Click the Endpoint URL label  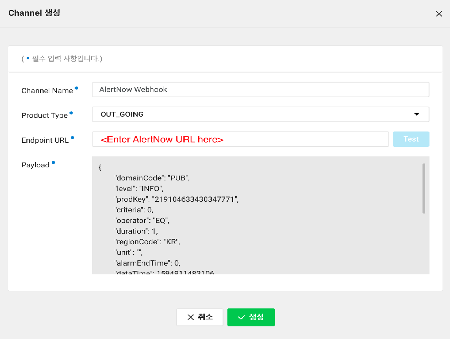45,140
